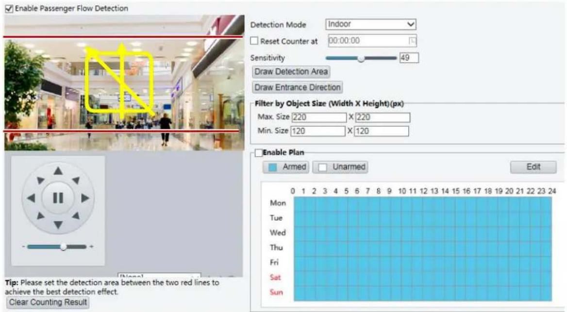Open the Detection Mode dropdown
567x312 pixels.
[371, 24]
